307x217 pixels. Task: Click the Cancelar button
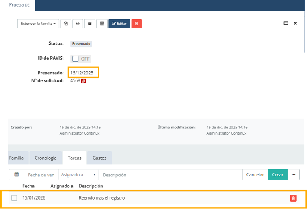(255, 174)
